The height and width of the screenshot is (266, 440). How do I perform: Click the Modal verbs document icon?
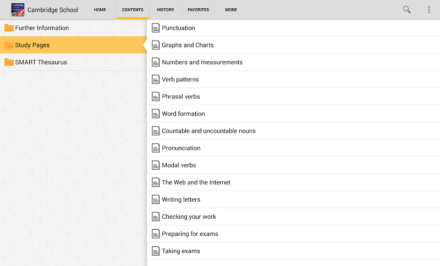(156, 165)
